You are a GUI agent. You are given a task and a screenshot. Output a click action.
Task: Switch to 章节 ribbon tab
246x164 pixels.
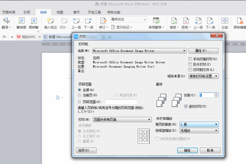point(77,12)
